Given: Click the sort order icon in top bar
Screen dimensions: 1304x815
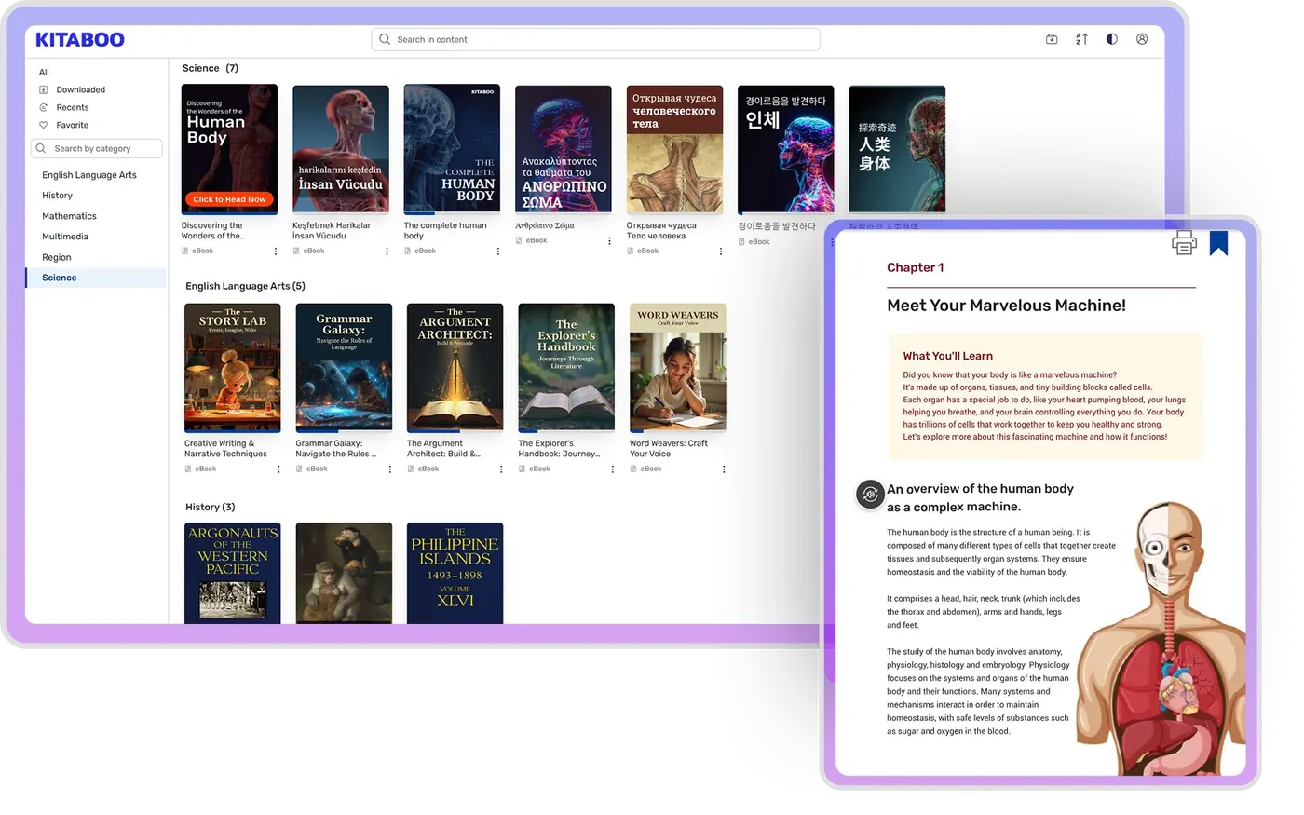Looking at the screenshot, I should click(x=1081, y=39).
